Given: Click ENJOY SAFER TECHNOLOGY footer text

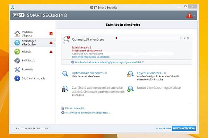Looking at the screenshot, I should click(33, 128).
